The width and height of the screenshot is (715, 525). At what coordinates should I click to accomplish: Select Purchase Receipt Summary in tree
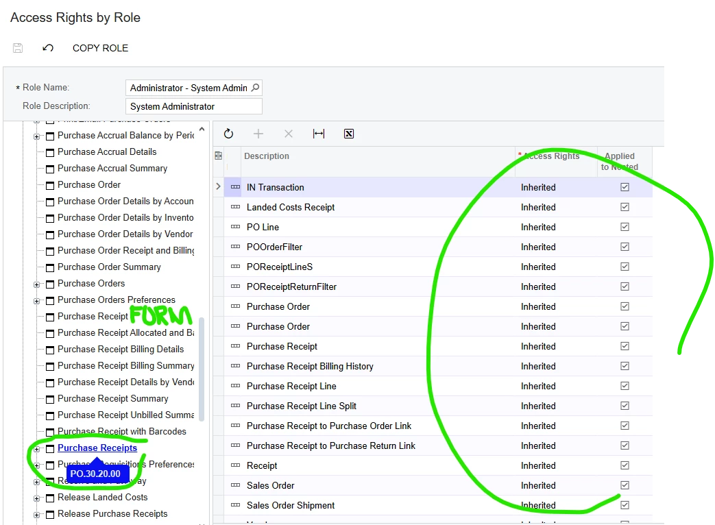pos(112,398)
